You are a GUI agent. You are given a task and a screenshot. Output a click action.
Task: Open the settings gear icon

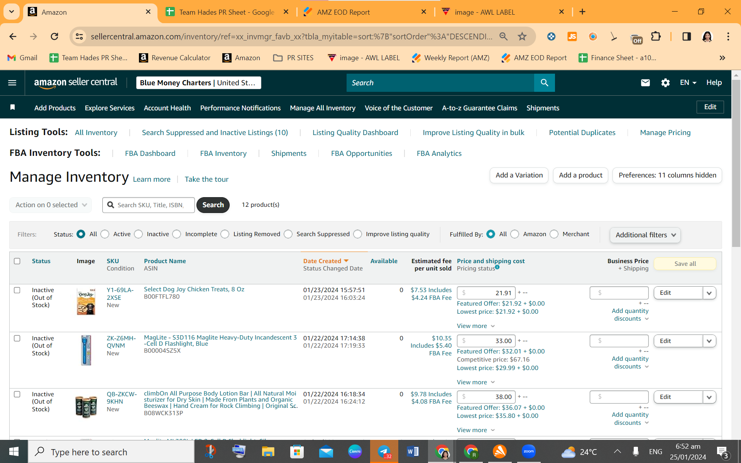tap(665, 83)
